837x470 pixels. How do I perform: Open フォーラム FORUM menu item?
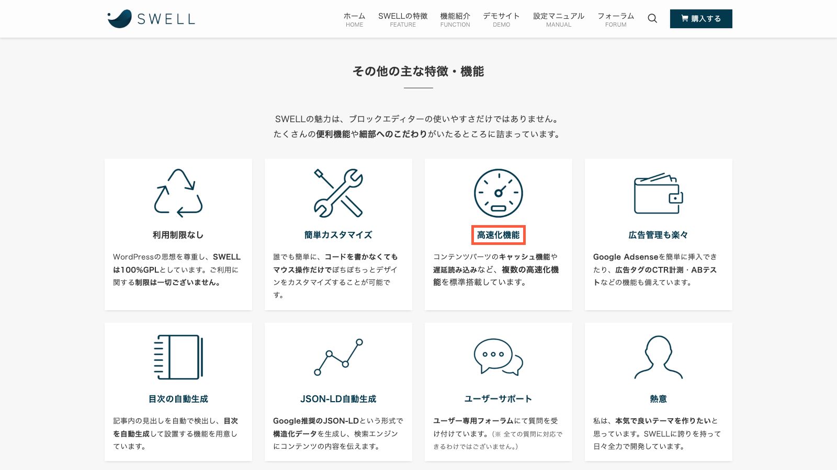(616, 19)
